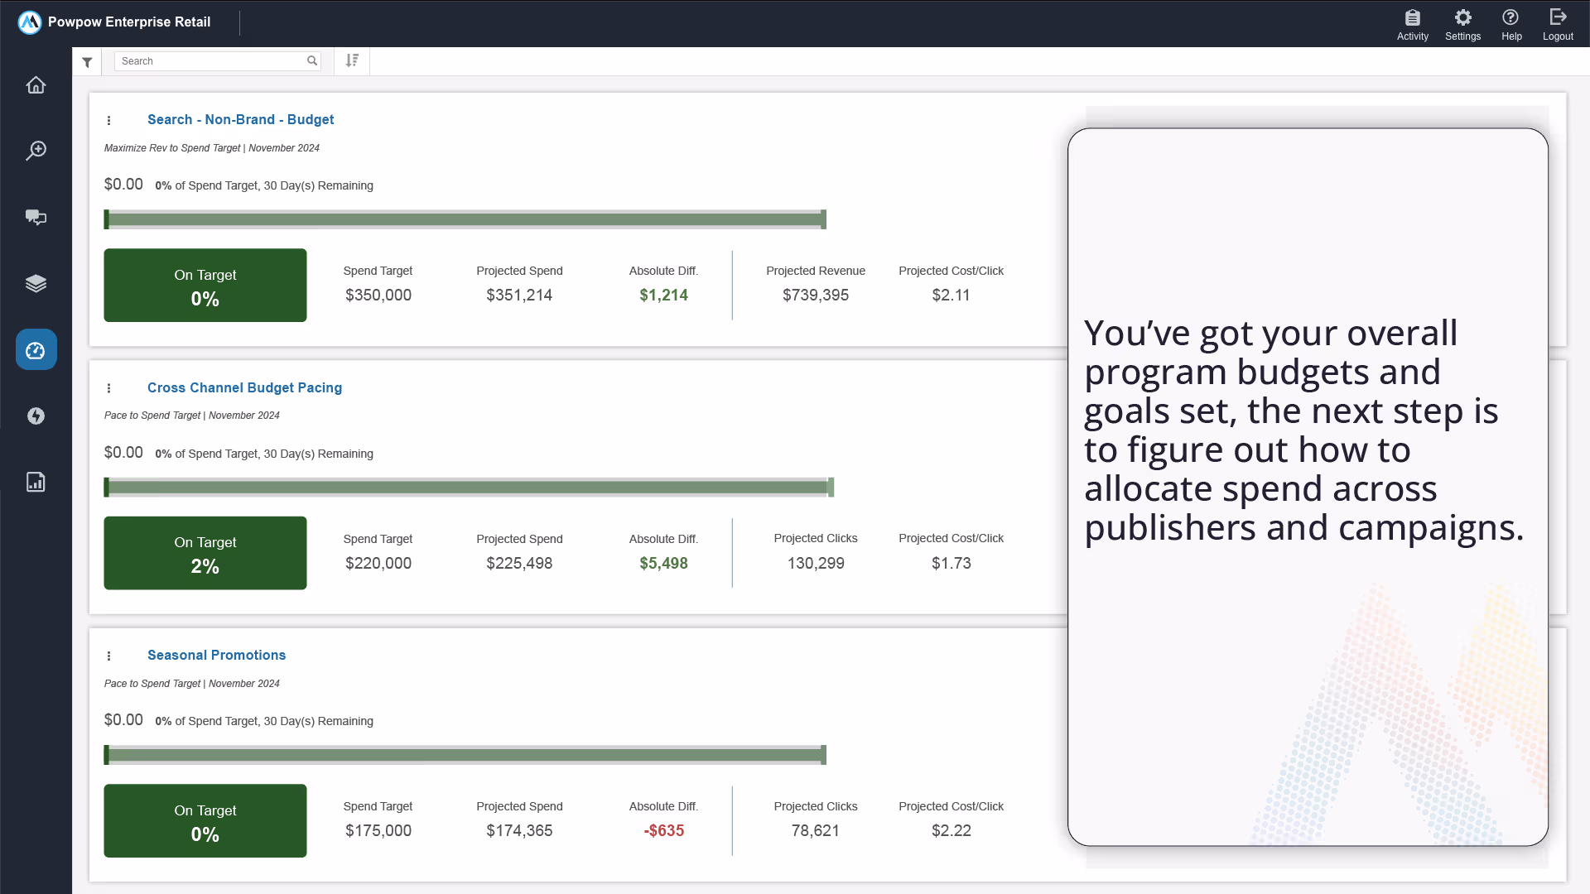This screenshot has height=894, width=1590.
Task: Click the budget pacing gauge icon
Action: pyautogui.click(x=36, y=350)
